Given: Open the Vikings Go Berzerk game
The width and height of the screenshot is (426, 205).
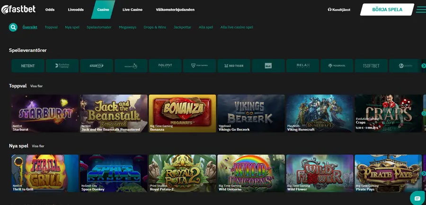Looking at the screenshot, I should [x=251, y=113].
